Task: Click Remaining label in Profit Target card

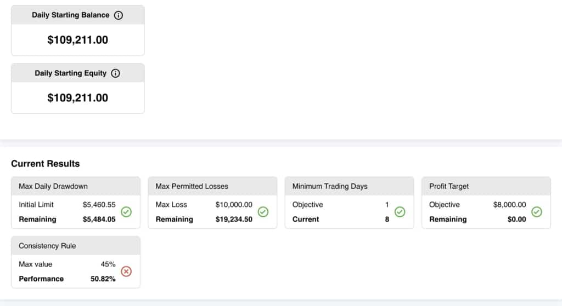Action: (x=448, y=219)
